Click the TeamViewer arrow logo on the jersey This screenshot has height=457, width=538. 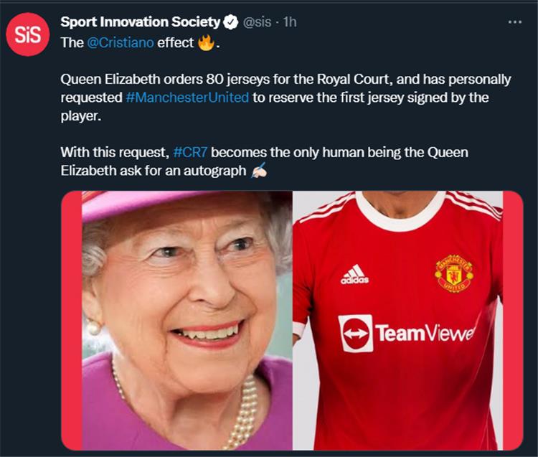[x=356, y=333]
